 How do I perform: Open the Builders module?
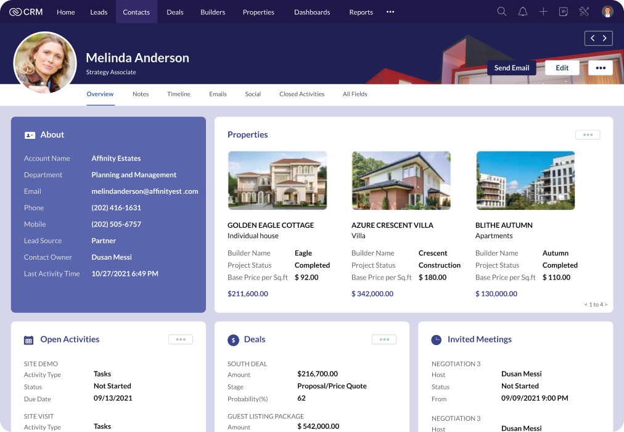click(213, 12)
